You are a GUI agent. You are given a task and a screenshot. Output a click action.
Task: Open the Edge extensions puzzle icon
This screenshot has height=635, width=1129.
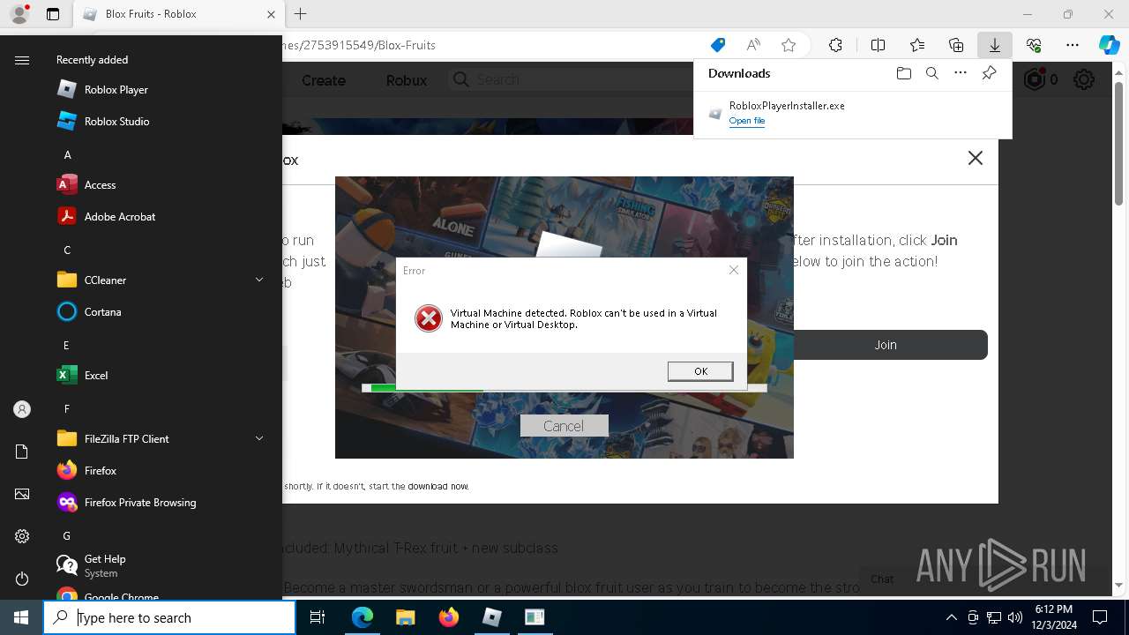835,45
